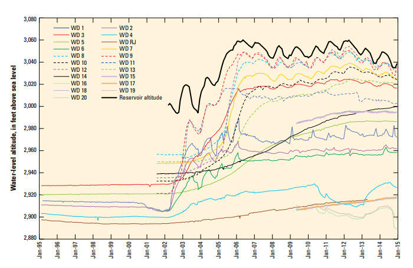Image resolution: width=413 pixels, height=268 pixels.
Task: Click the WD 19 legend entry
Action: coord(127,90)
